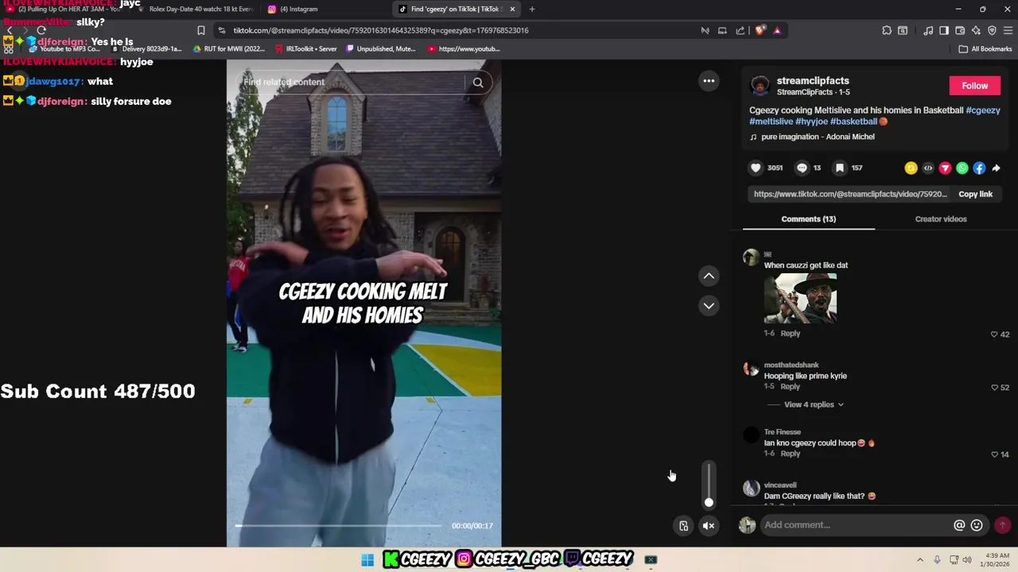Open Leo AI sparkle icon
Image resolution: width=1018 pixels, height=572 pixels.
(976, 30)
